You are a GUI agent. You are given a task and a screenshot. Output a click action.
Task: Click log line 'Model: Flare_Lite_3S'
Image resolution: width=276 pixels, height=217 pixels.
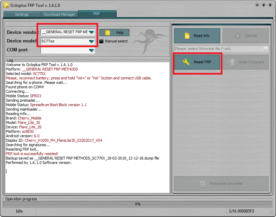pyautogui.click(x=23, y=123)
